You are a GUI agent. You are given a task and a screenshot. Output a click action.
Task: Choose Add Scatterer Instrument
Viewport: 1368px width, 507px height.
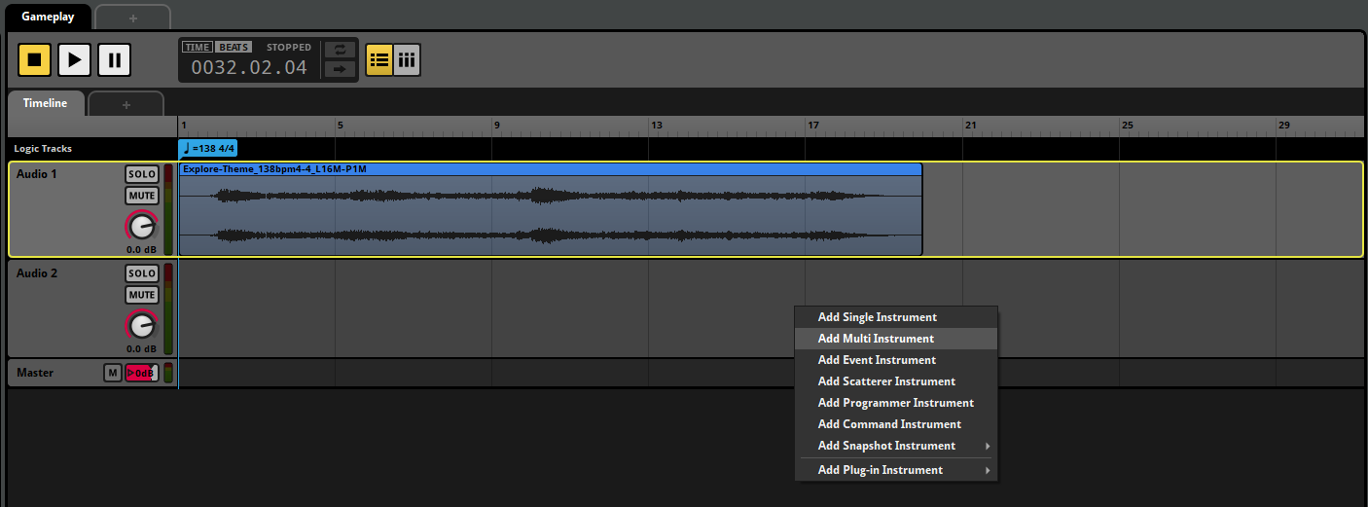click(x=896, y=381)
